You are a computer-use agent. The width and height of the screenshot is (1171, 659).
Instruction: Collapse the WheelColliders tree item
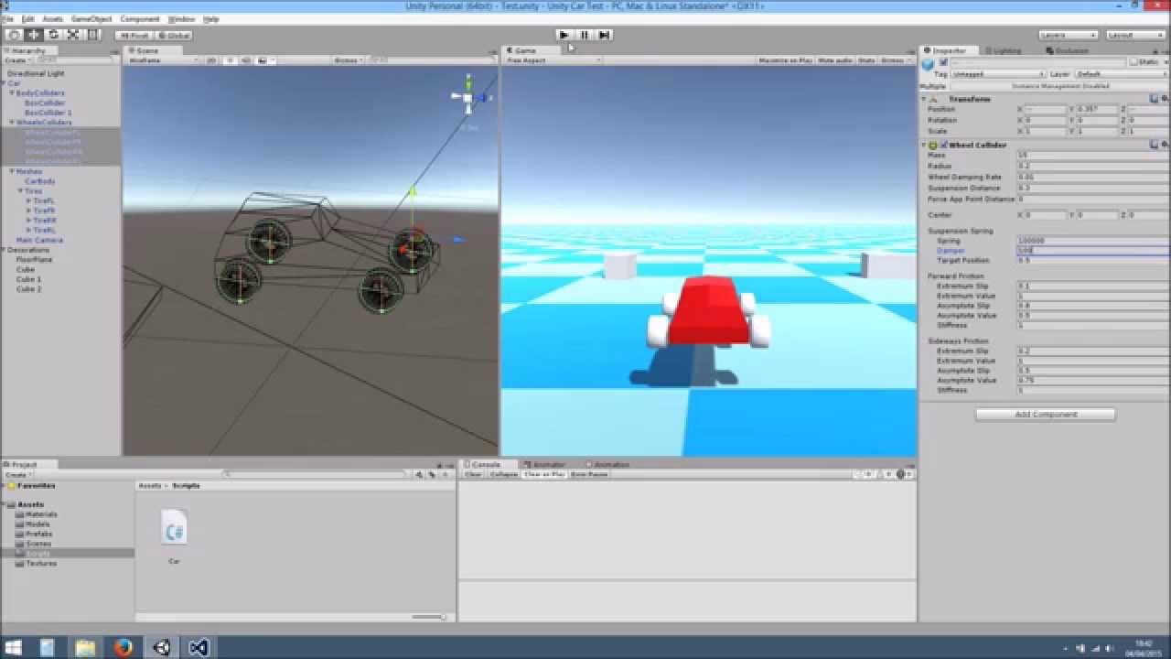(12, 123)
